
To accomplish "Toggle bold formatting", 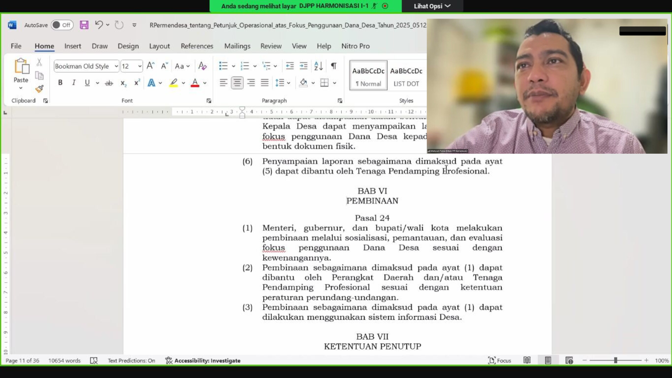I will [60, 83].
